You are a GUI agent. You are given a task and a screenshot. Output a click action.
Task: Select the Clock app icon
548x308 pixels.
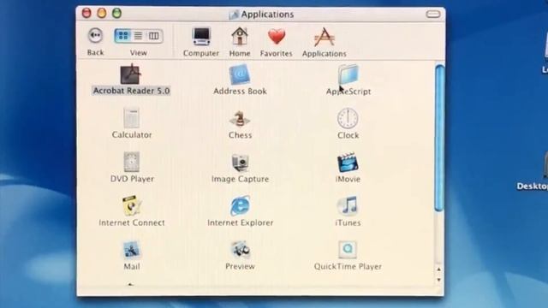(x=348, y=118)
